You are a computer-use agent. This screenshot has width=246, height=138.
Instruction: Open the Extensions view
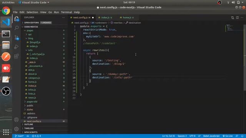click(16, 56)
